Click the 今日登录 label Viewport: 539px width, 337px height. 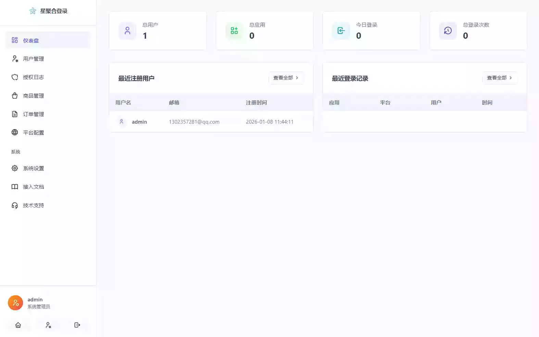tap(367, 25)
